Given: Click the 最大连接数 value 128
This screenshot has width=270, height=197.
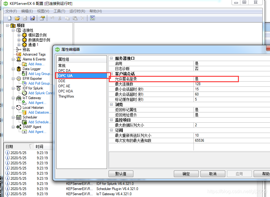Looking at the screenshot, I should 198,84.
